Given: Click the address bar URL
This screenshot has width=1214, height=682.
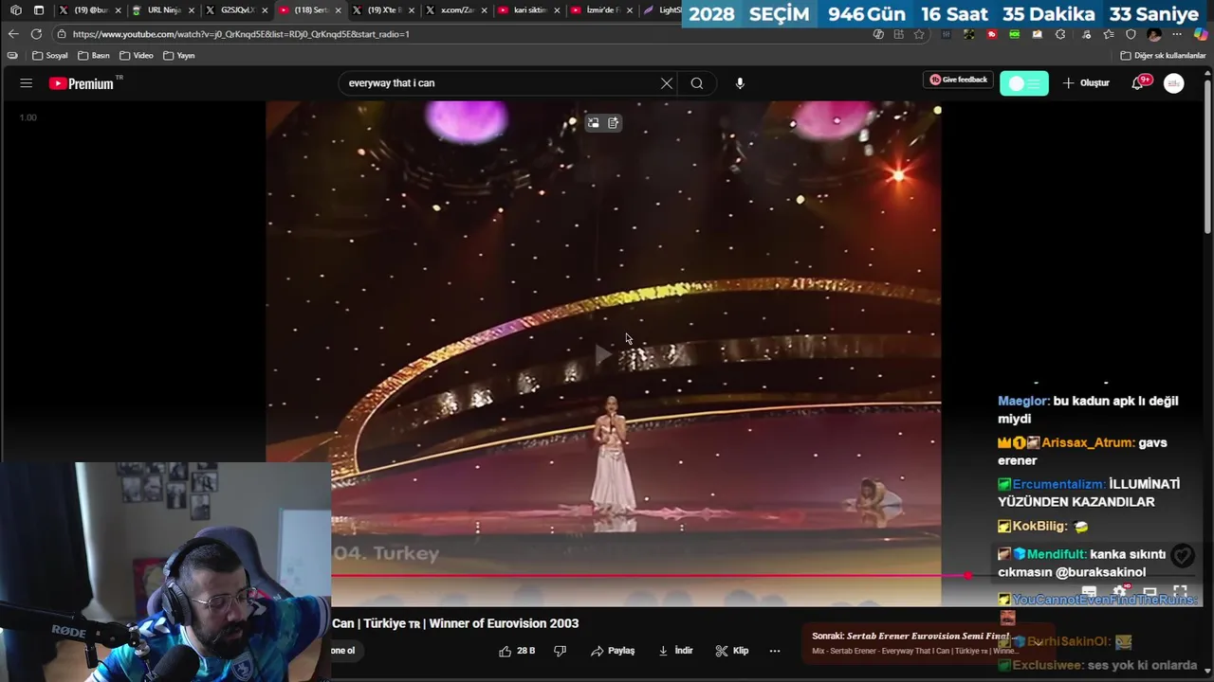Looking at the screenshot, I should point(241,34).
